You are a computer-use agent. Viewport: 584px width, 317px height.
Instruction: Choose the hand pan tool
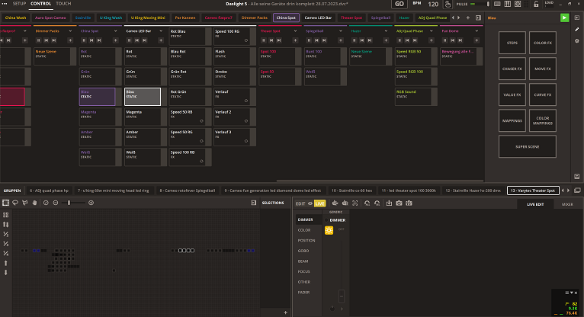click(x=34, y=203)
